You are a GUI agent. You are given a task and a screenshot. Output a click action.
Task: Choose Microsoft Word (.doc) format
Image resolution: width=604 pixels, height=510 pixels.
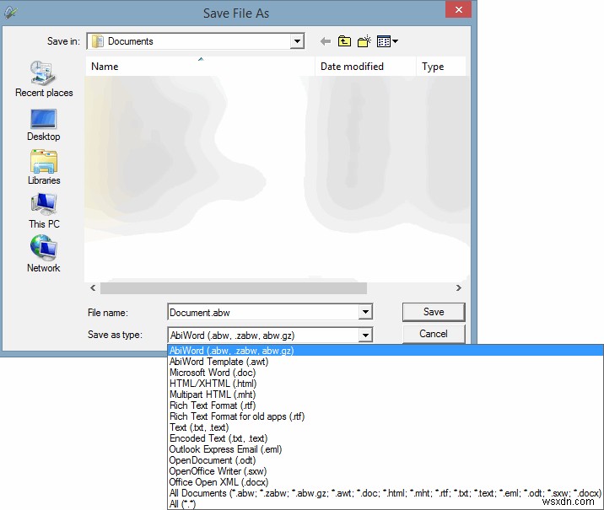(x=386, y=373)
